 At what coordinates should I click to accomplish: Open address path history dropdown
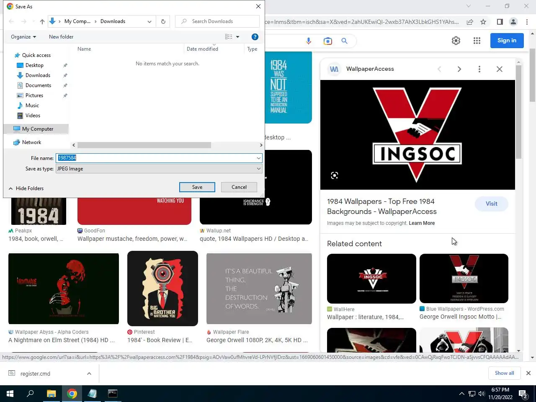click(149, 21)
